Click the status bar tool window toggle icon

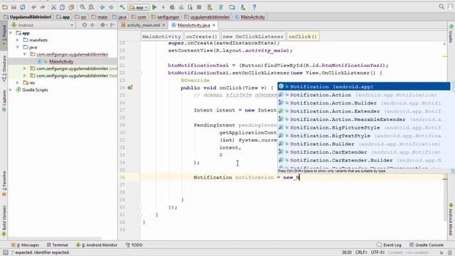[5, 252]
